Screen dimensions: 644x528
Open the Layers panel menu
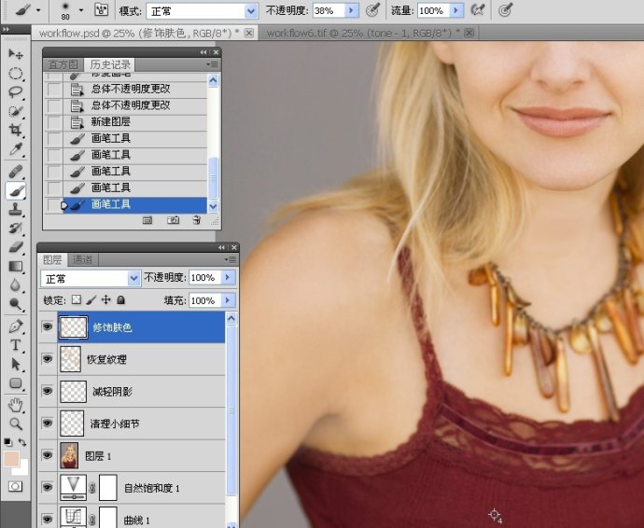pos(231,259)
